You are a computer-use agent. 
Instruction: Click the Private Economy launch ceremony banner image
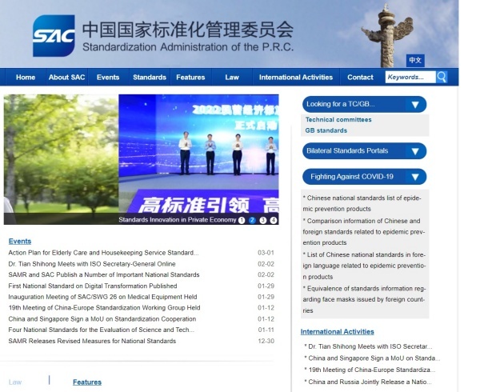[198, 153]
